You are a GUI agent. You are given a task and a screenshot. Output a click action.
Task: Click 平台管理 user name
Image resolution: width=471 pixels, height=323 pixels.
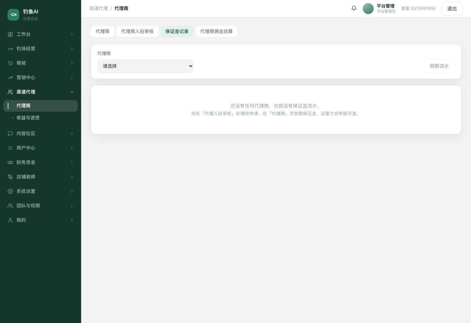(x=386, y=6)
